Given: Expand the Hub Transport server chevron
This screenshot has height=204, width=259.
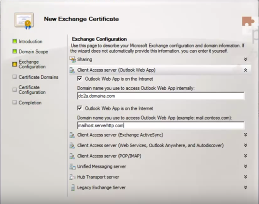Looking at the screenshot, I should click(246, 177).
